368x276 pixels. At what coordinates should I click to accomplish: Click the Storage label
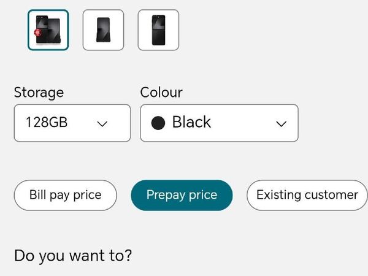39,93
